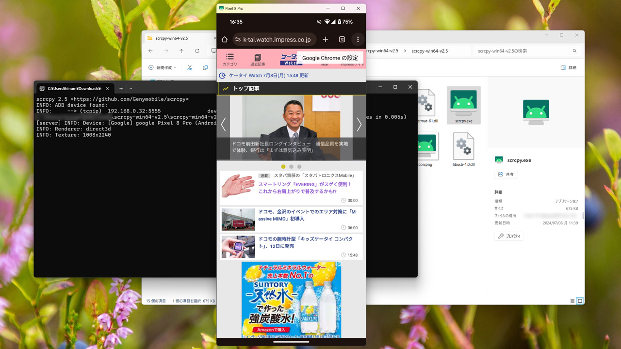621x349 pixels.
Task: Open Chrome's tab switcher showing 12 tabs
Action: pyautogui.click(x=342, y=39)
